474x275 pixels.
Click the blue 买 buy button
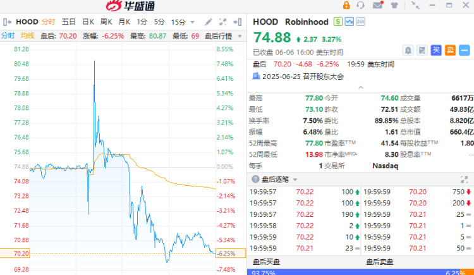436,50
